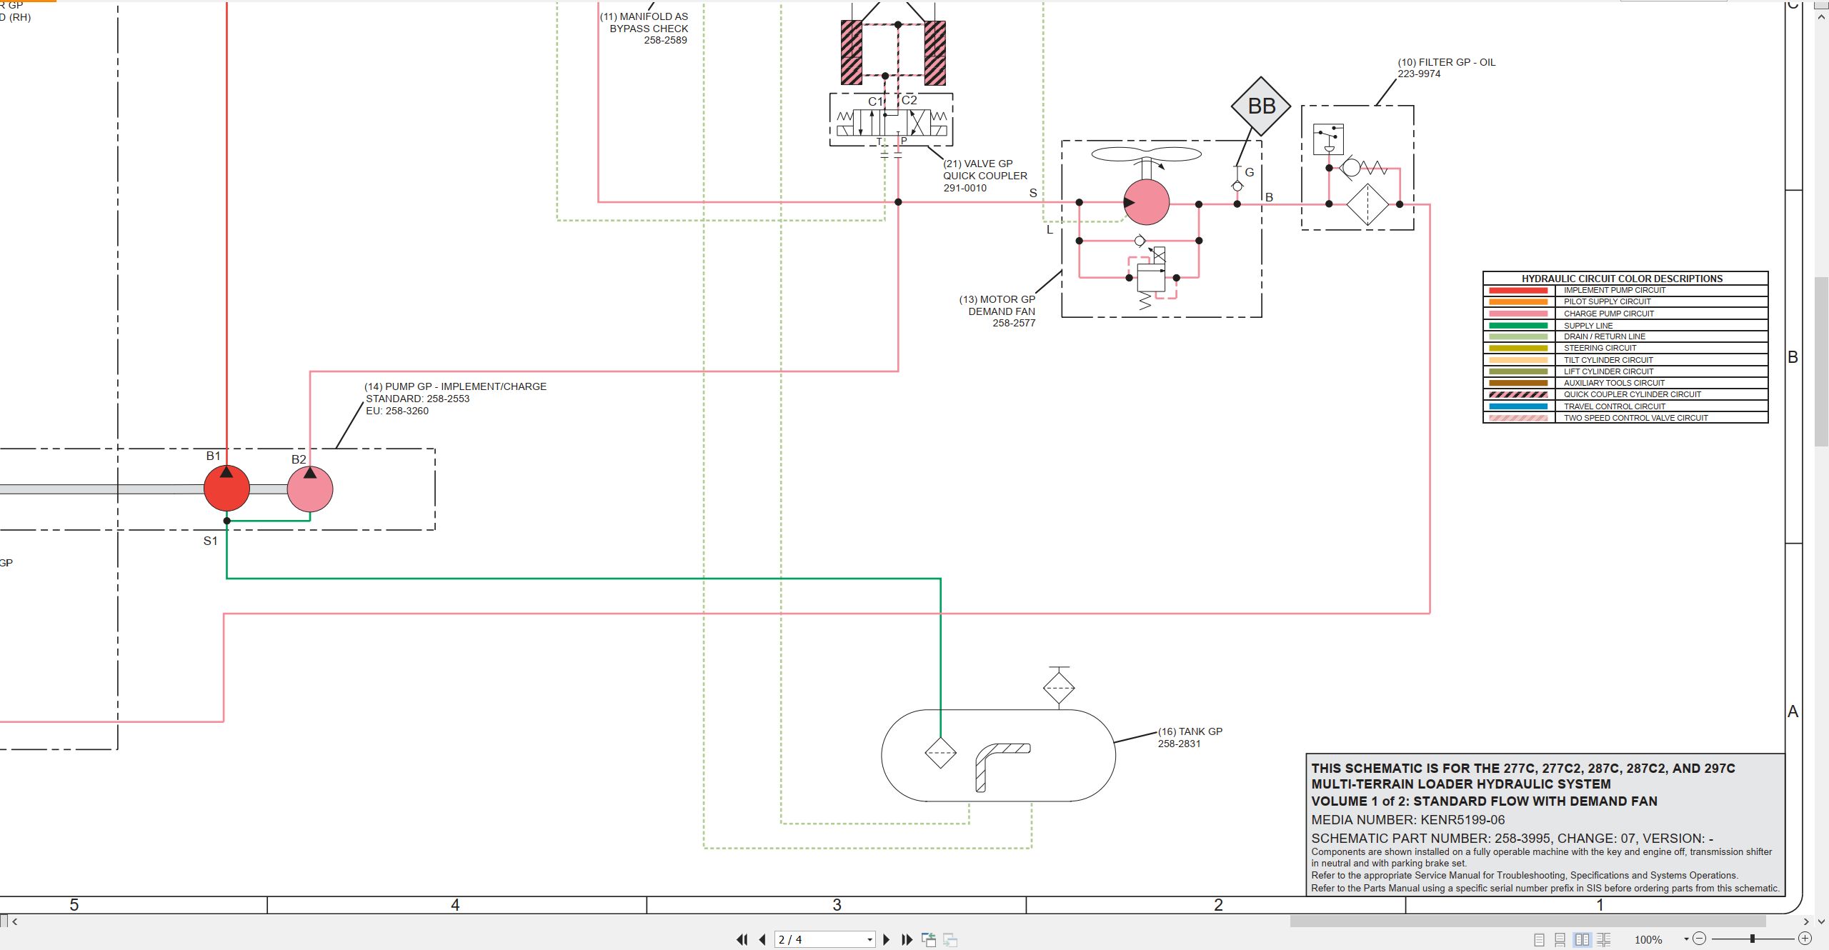Click the fan blade symbol
1829x950 pixels.
tap(1146, 154)
